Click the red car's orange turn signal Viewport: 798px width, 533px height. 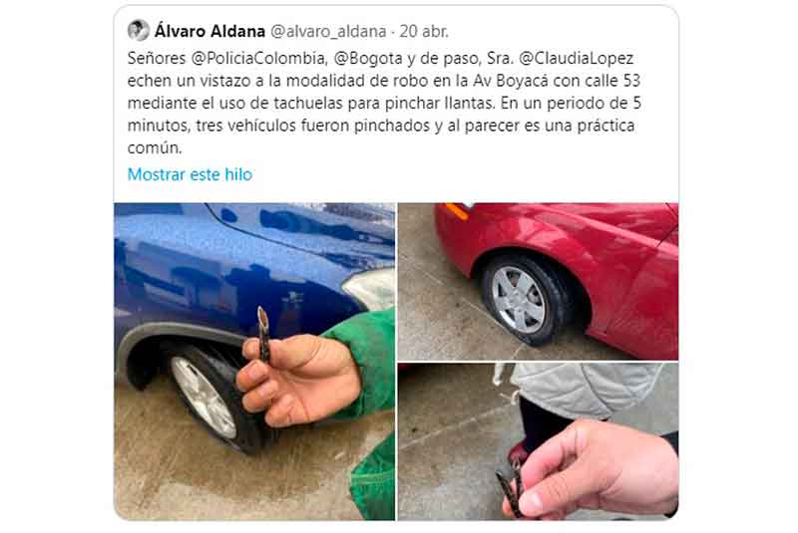click(x=455, y=210)
